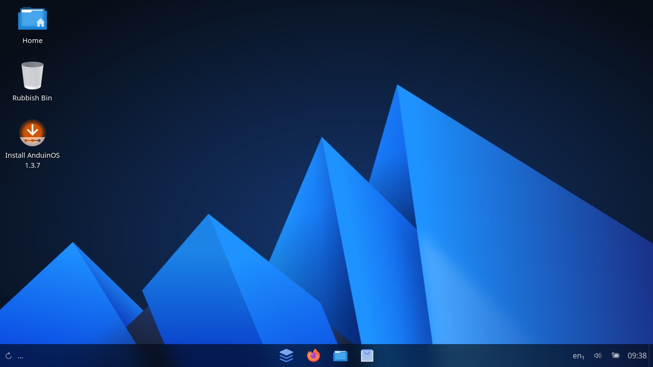Screen dimensions: 653x367
Task: Select the Rubbish Bin desktop icon
Action: 33,76
